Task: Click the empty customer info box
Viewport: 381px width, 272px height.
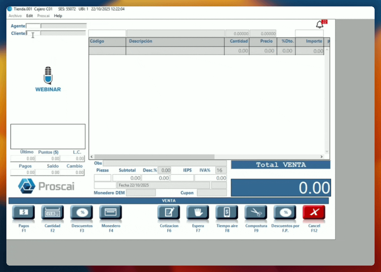Action: click(48, 136)
